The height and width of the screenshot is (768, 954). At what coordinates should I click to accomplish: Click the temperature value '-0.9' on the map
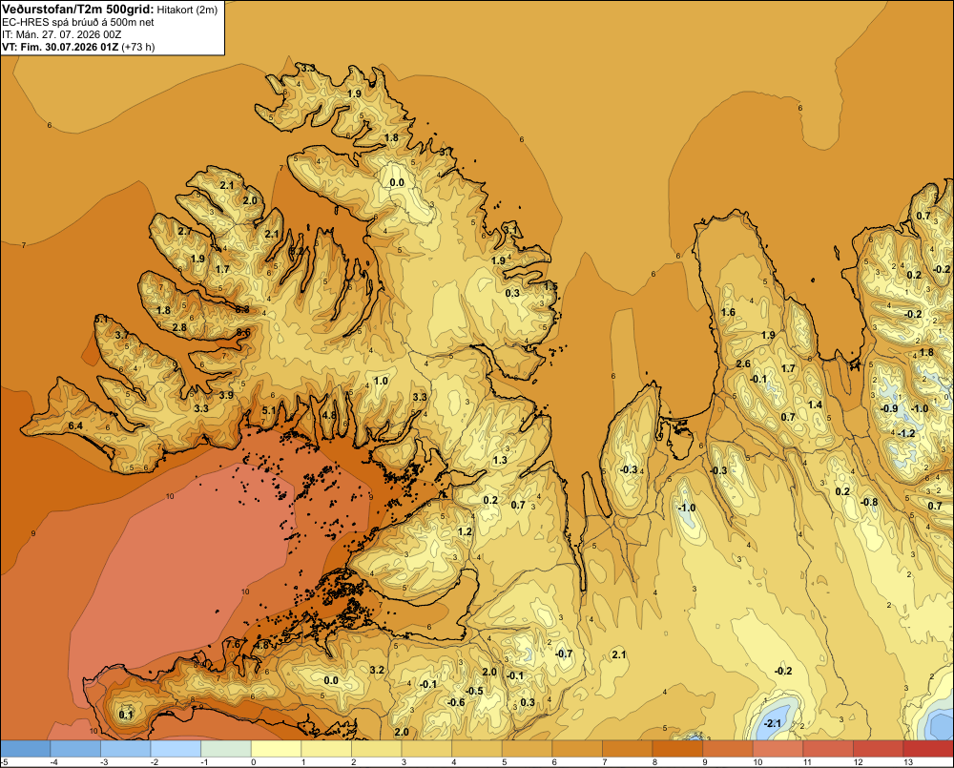pos(889,408)
